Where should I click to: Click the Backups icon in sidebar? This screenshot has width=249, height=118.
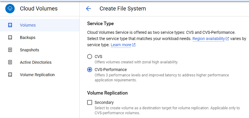coord(10,38)
